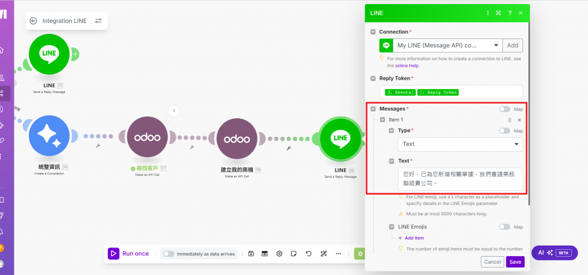This screenshot has height=275, width=588.
Task: Toggle Immediately as data arrives switch
Action: coord(168,254)
